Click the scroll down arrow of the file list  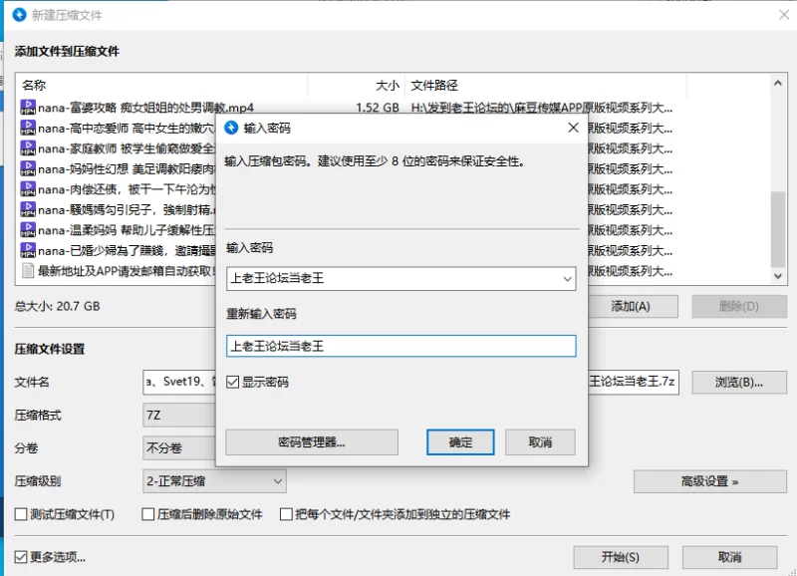pos(778,276)
